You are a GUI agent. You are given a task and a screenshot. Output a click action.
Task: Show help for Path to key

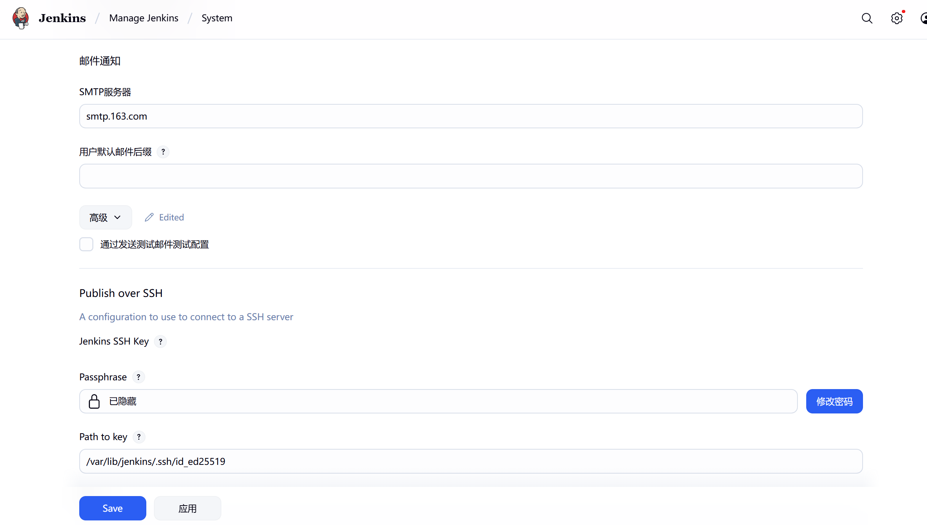(x=139, y=437)
